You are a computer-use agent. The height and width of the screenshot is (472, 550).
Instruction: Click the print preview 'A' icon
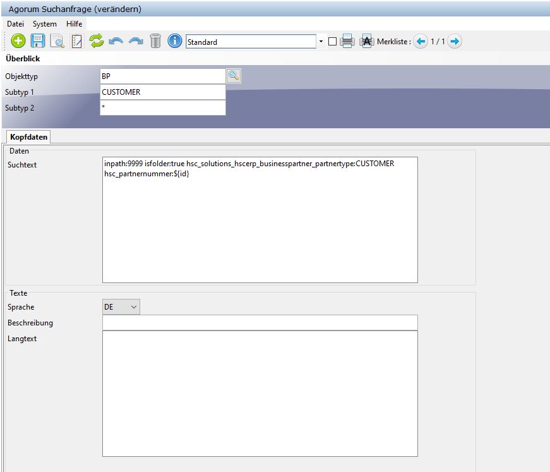(366, 42)
